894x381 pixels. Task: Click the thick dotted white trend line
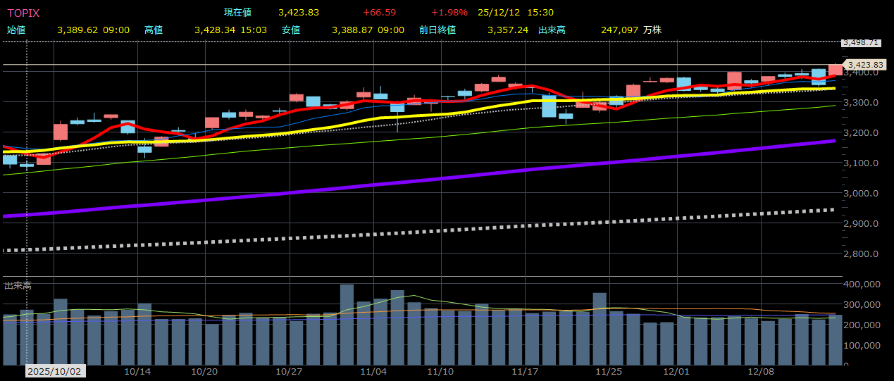point(423,231)
